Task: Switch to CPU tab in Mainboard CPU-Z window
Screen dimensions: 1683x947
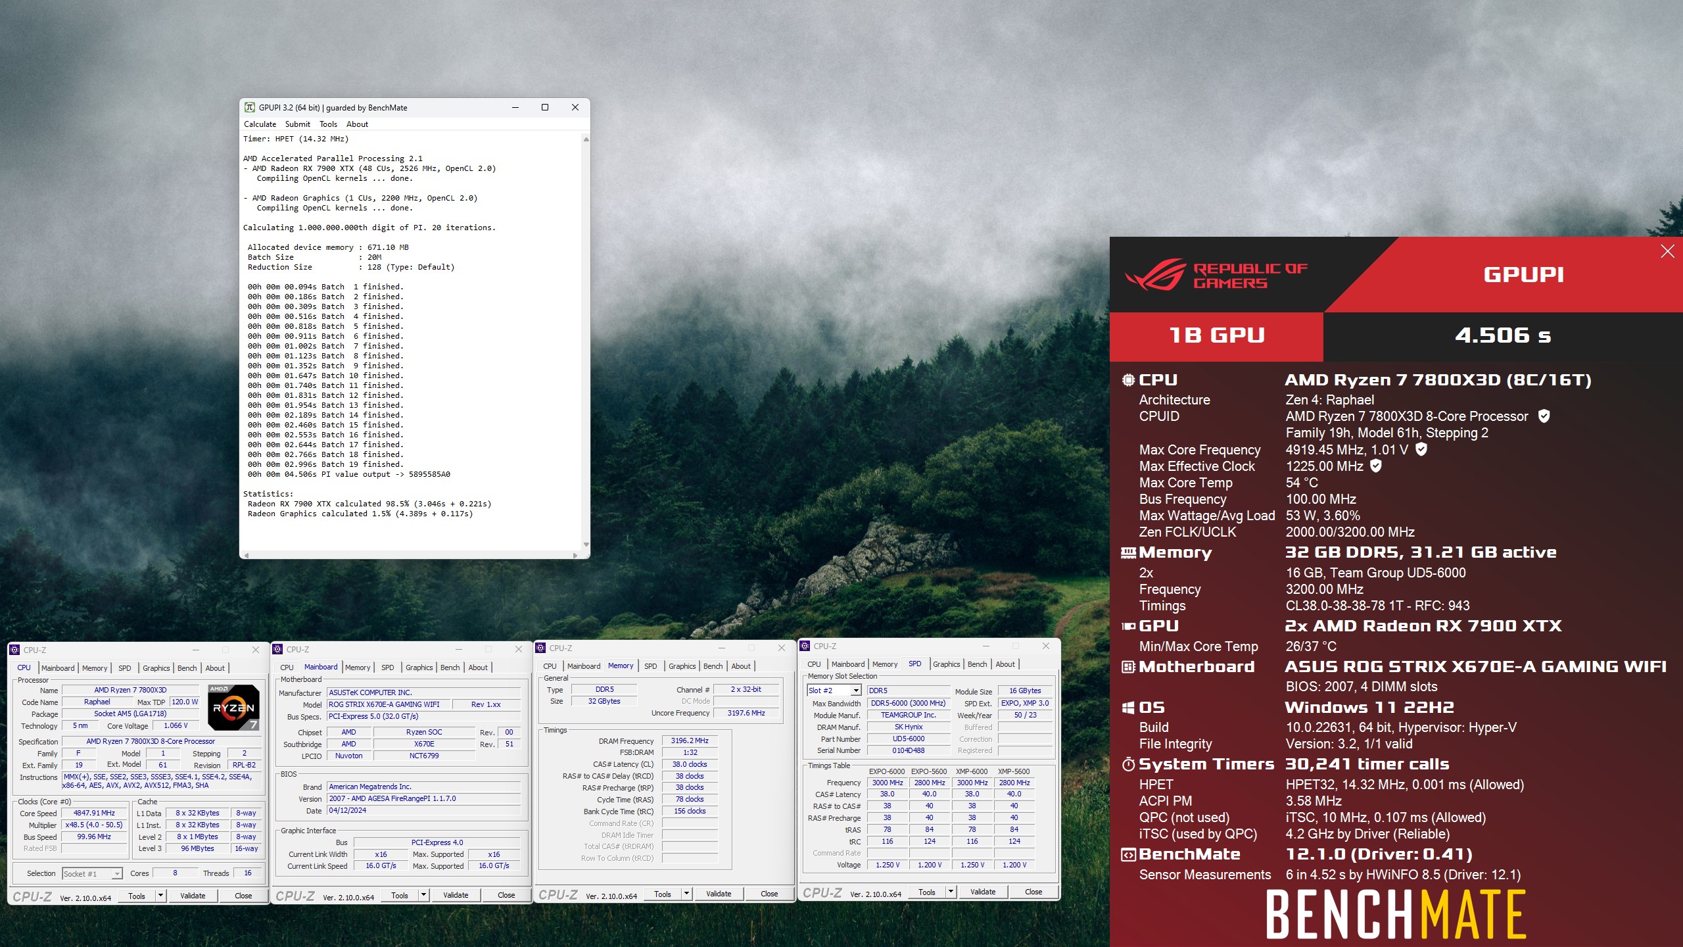Action: click(x=287, y=668)
